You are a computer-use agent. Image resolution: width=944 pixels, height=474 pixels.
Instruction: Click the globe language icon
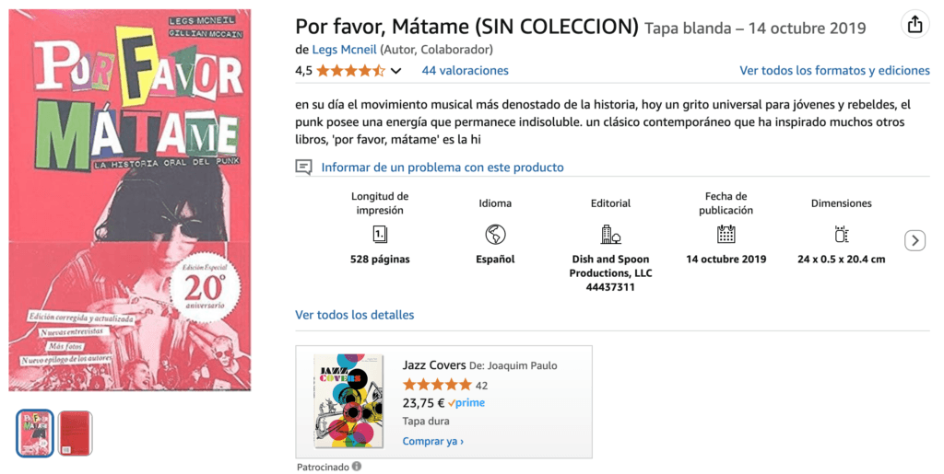pos(495,234)
